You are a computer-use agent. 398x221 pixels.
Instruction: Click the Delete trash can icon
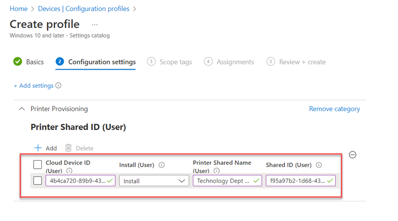point(68,148)
